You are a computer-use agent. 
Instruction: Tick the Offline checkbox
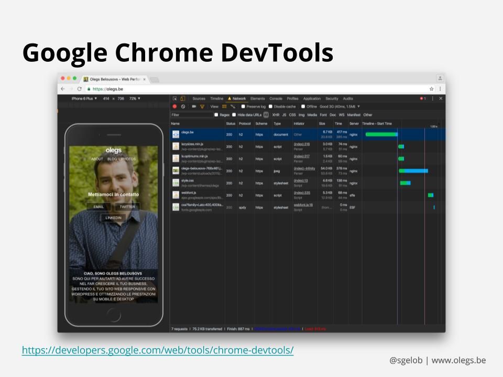point(303,106)
